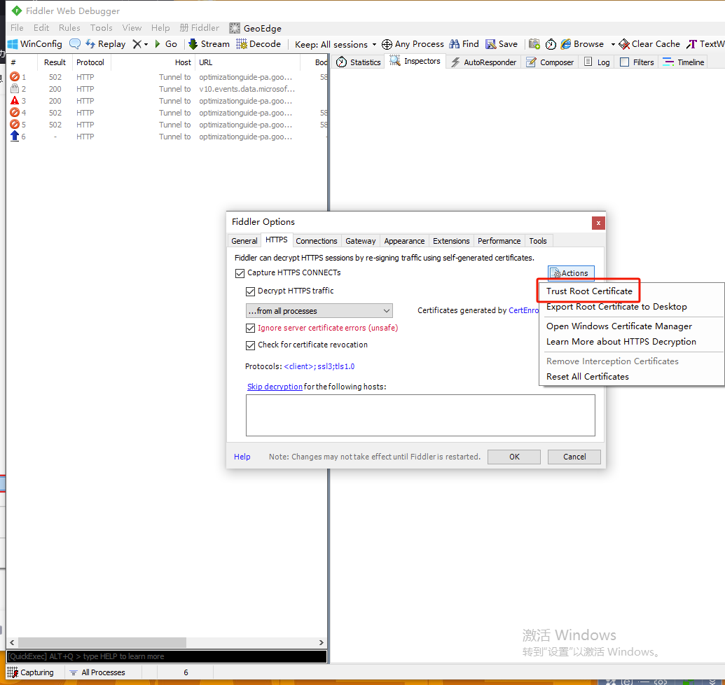725x685 pixels.
Task: Toggle Stream mode in the toolbar
Action: pyautogui.click(x=209, y=44)
